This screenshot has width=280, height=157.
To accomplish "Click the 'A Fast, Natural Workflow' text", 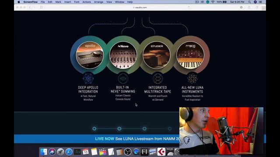I will click(x=88, y=98).
